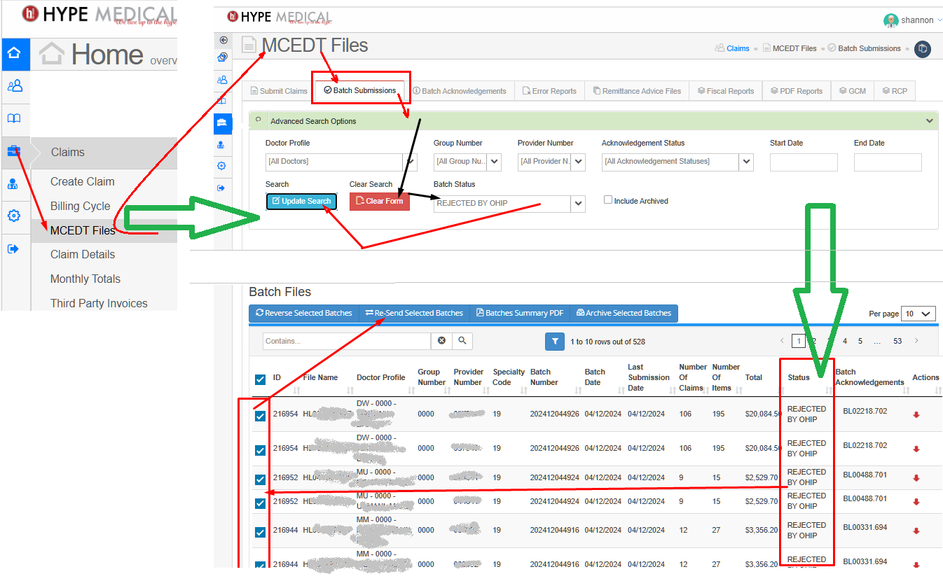Click Archive Selected Batches button
The width and height of the screenshot is (943, 581).
(x=624, y=313)
